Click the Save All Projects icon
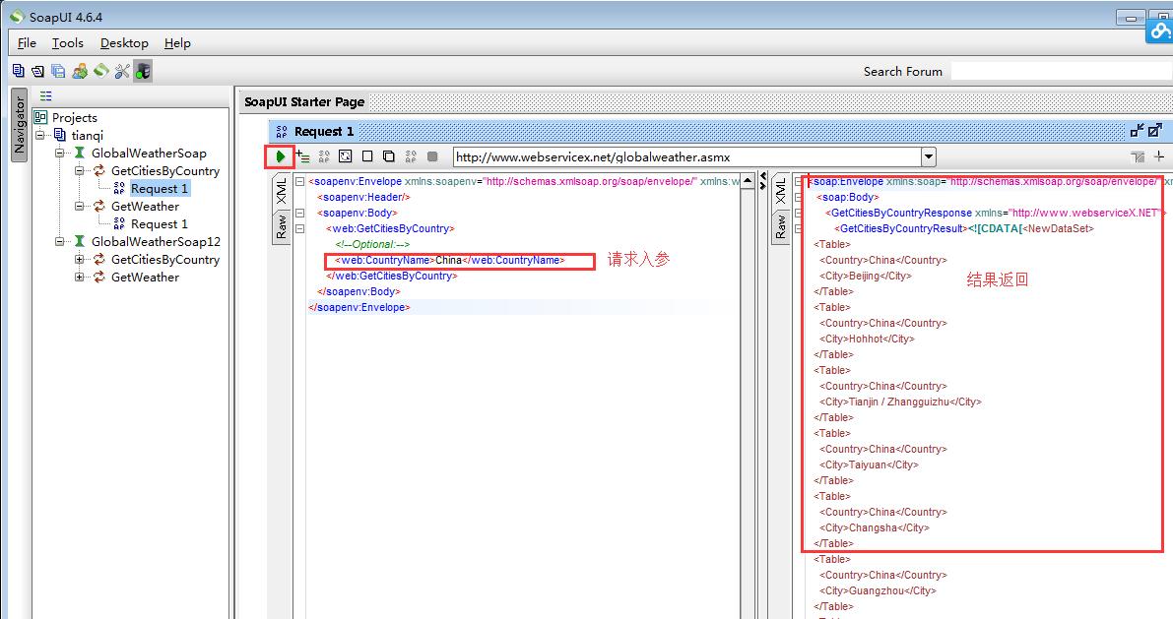The image size is (1173, 619). click(x=58, y=71)
